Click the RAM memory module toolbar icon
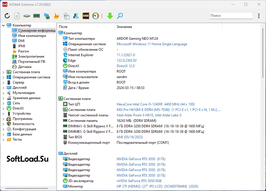The height and width of the screenshot is (191, 266). 36,16
